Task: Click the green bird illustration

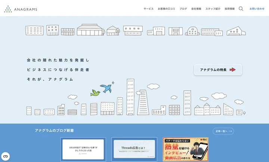Action: click(x=95, y=93)
